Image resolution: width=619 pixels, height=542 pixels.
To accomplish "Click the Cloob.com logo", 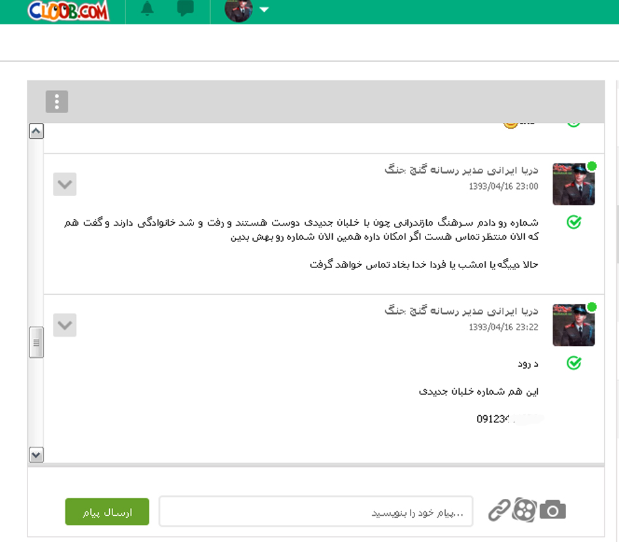I will tap(68, 10).
